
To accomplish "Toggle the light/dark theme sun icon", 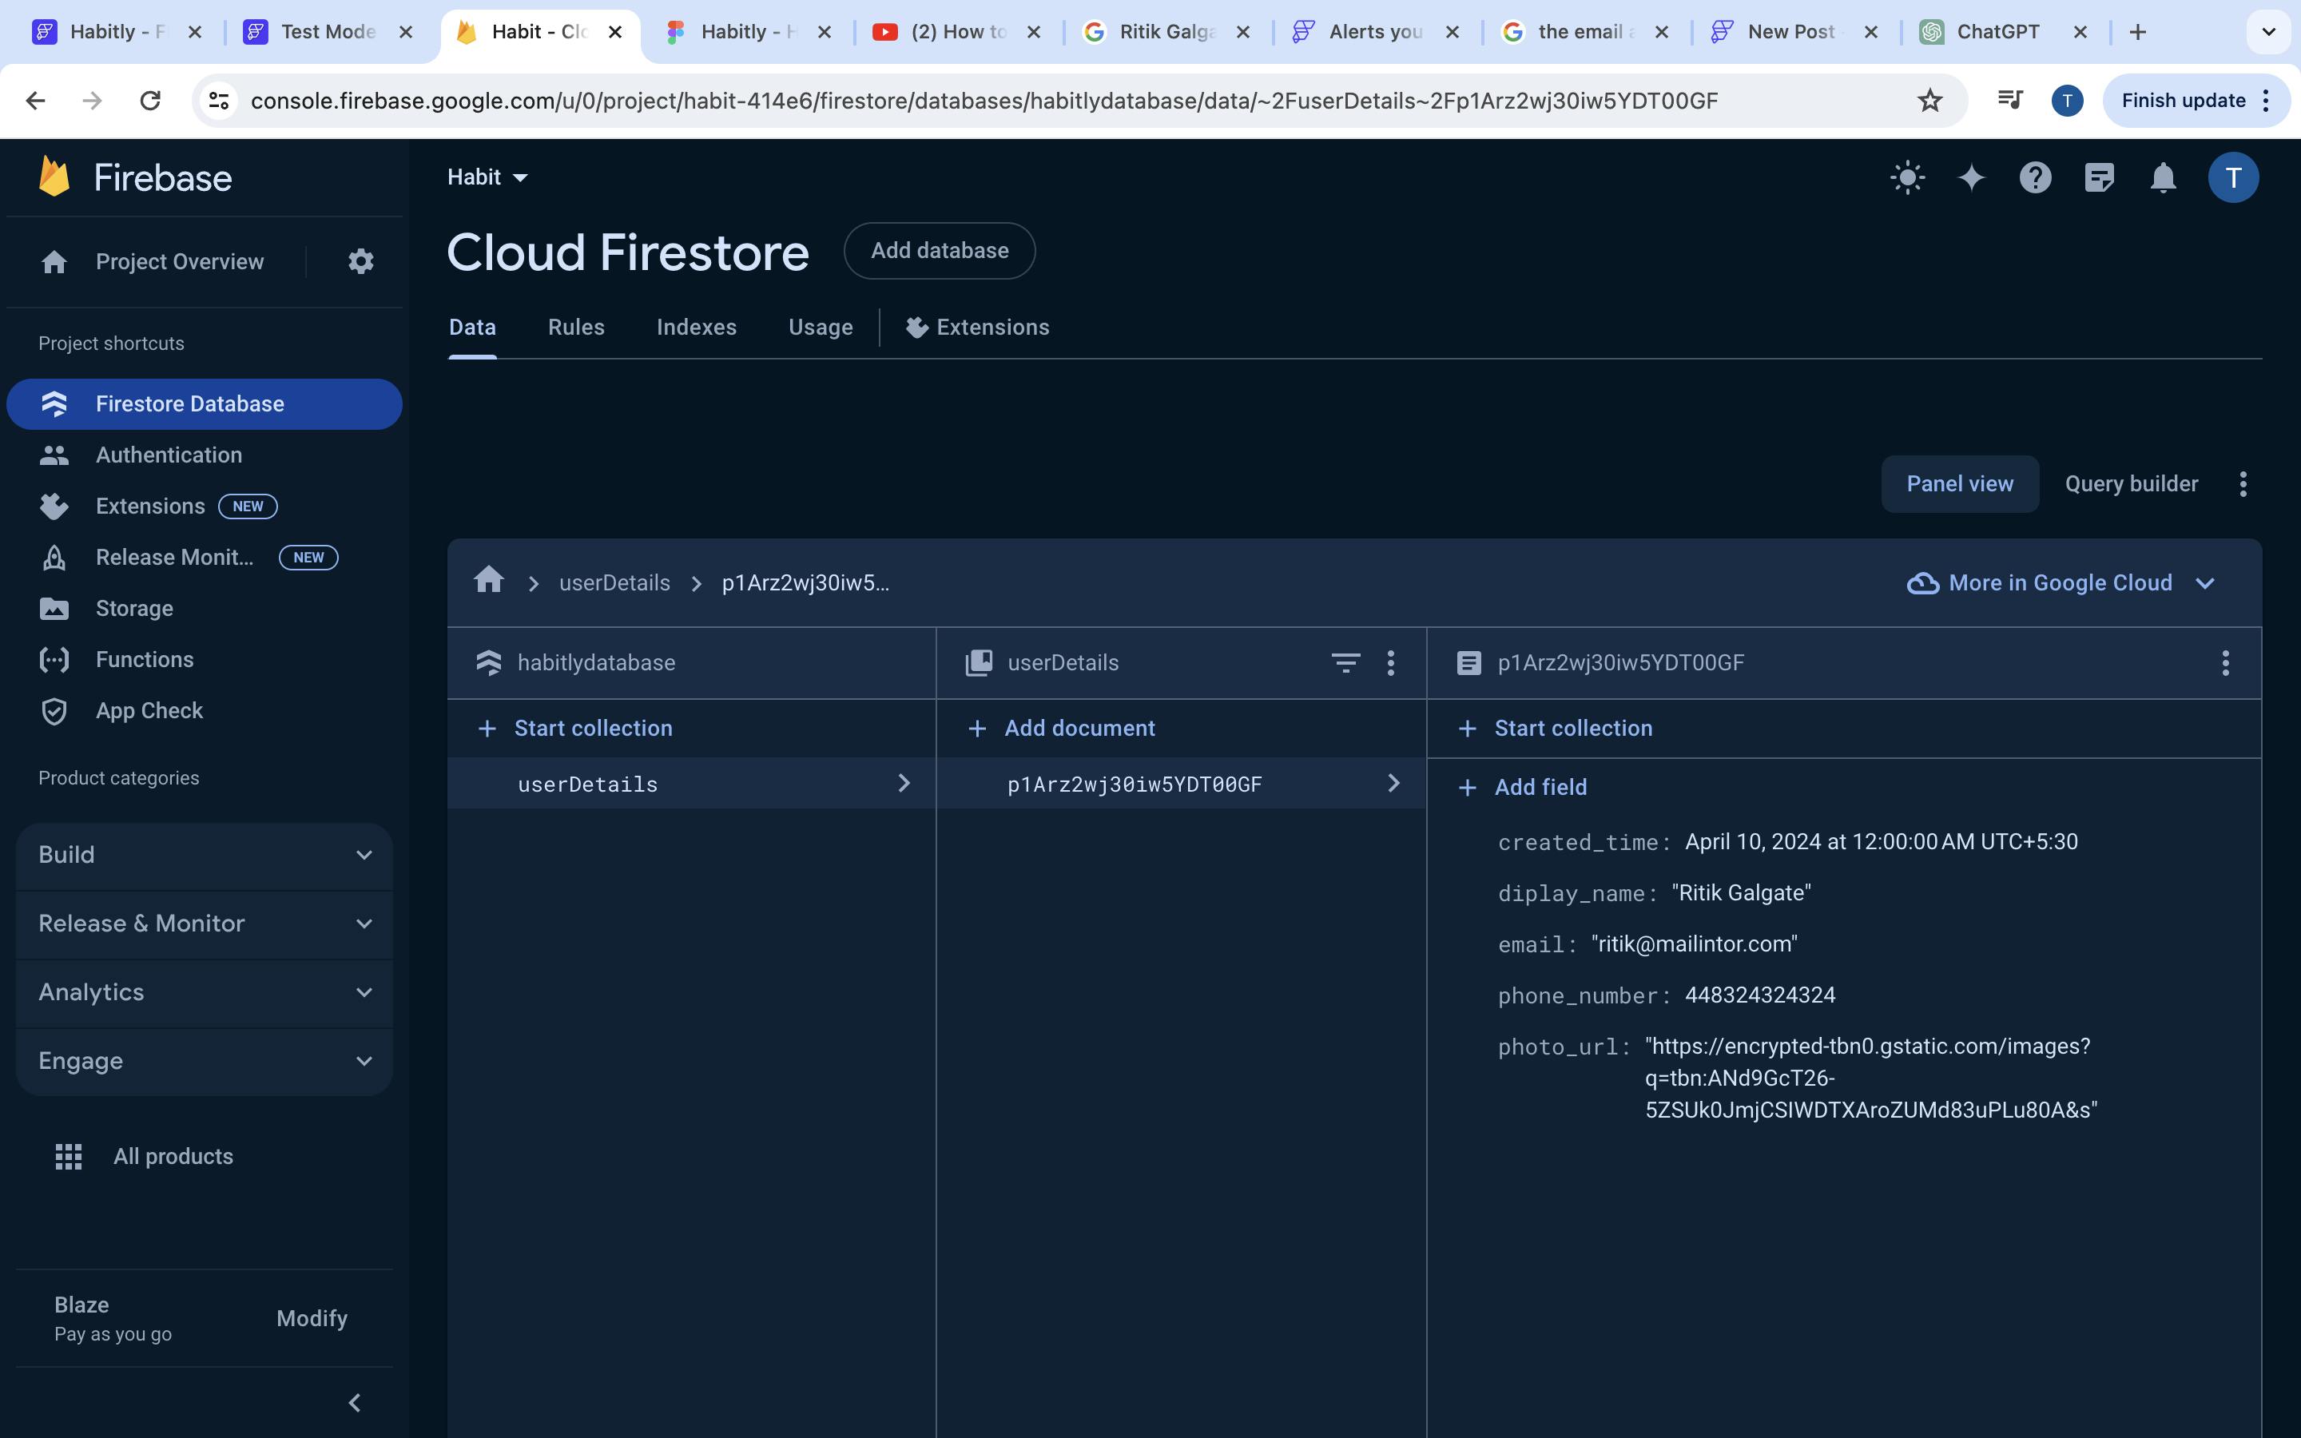I will [1907, 178].
